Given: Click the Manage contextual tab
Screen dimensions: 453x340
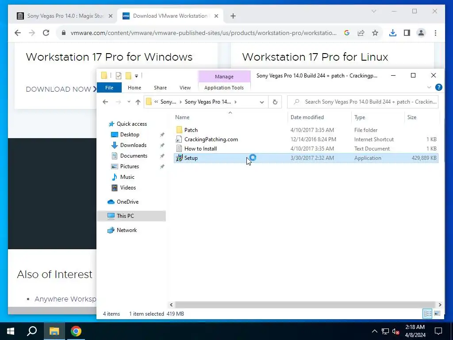Looking at the screenshot, I should pyautogui.click(x=224, y=77).
